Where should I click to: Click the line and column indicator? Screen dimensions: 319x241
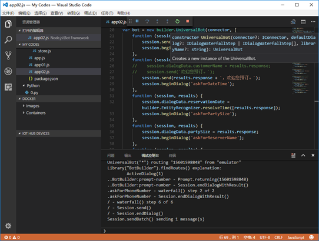click(x=229, y=237)
